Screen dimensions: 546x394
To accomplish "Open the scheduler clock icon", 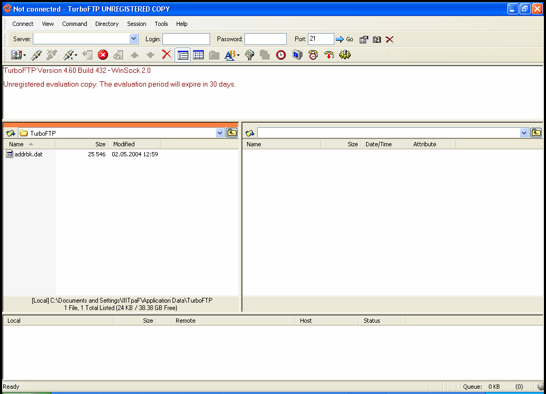I will [x=281, y=55].
